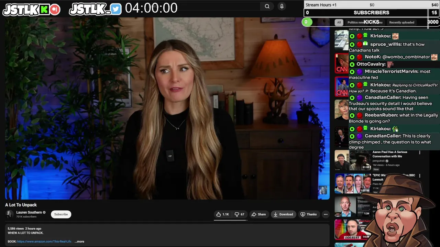The height and width of the screenshot is (247, 440).
Task: Click the Thanks button
Action: [308, 214]
